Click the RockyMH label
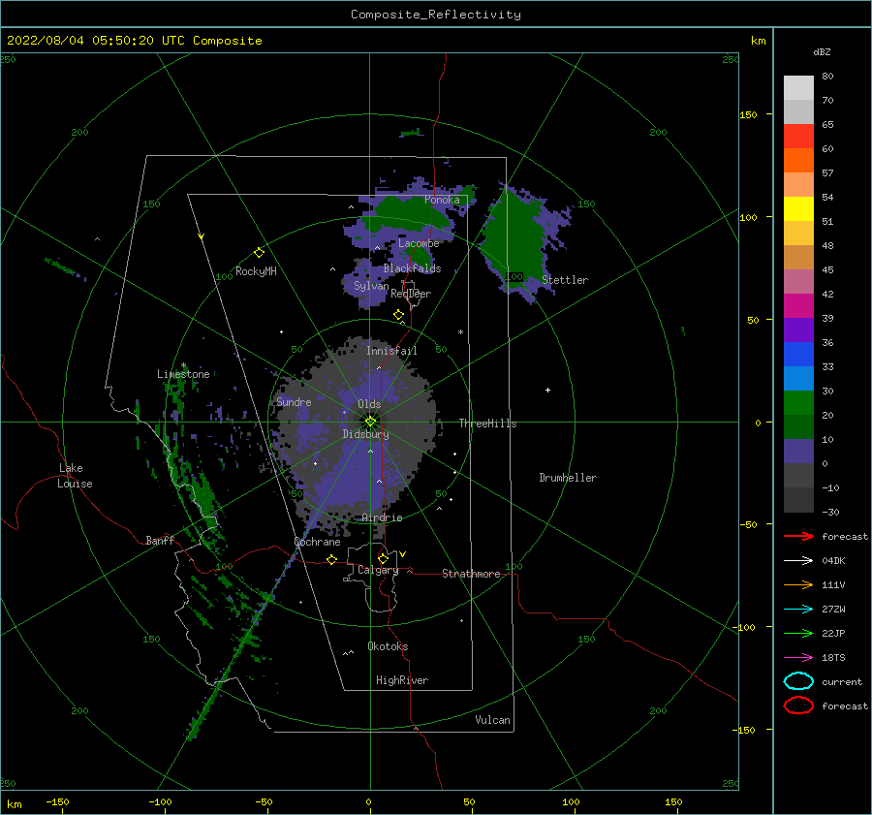The image size is (872, 815). [256, 271]
